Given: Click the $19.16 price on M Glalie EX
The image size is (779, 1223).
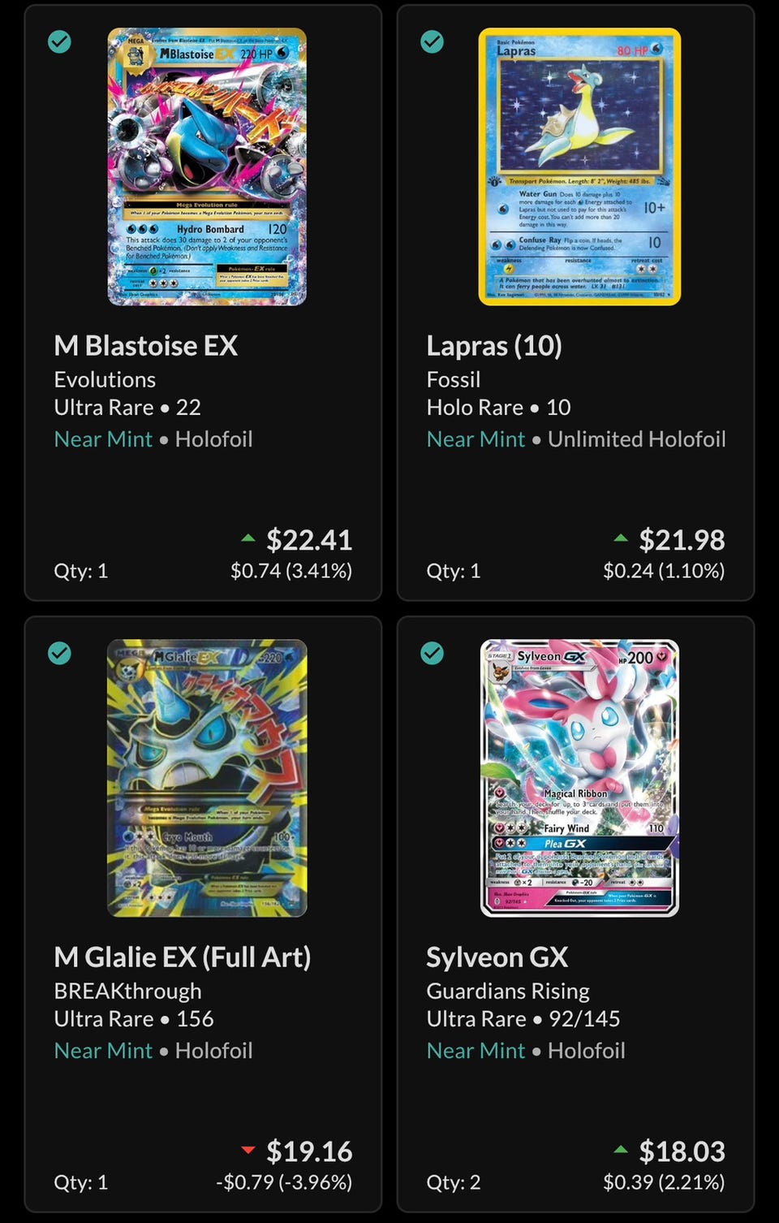Looking at the screenshot, I should 309,1152.
